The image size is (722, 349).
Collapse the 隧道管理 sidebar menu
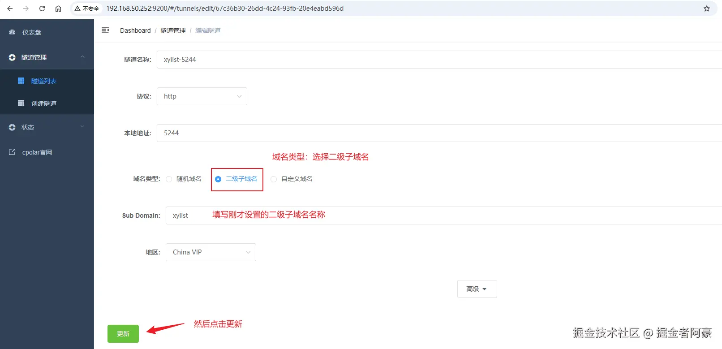click(x=47, y=57)
